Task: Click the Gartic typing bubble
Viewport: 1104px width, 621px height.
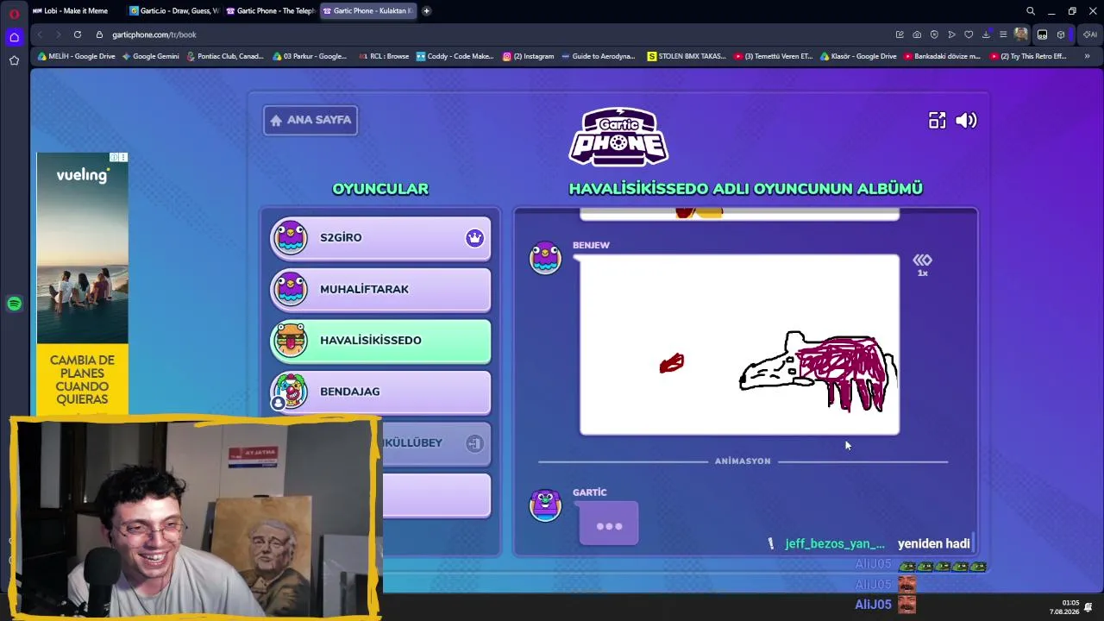Action: (x=609, y=524)
